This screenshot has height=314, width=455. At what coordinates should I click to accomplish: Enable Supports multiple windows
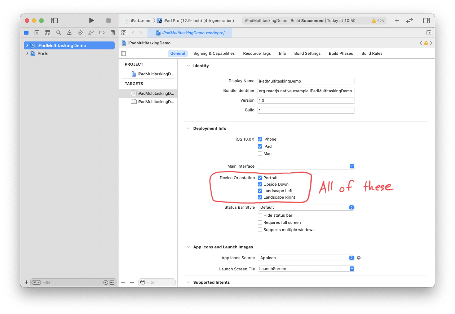coord(260,230)
